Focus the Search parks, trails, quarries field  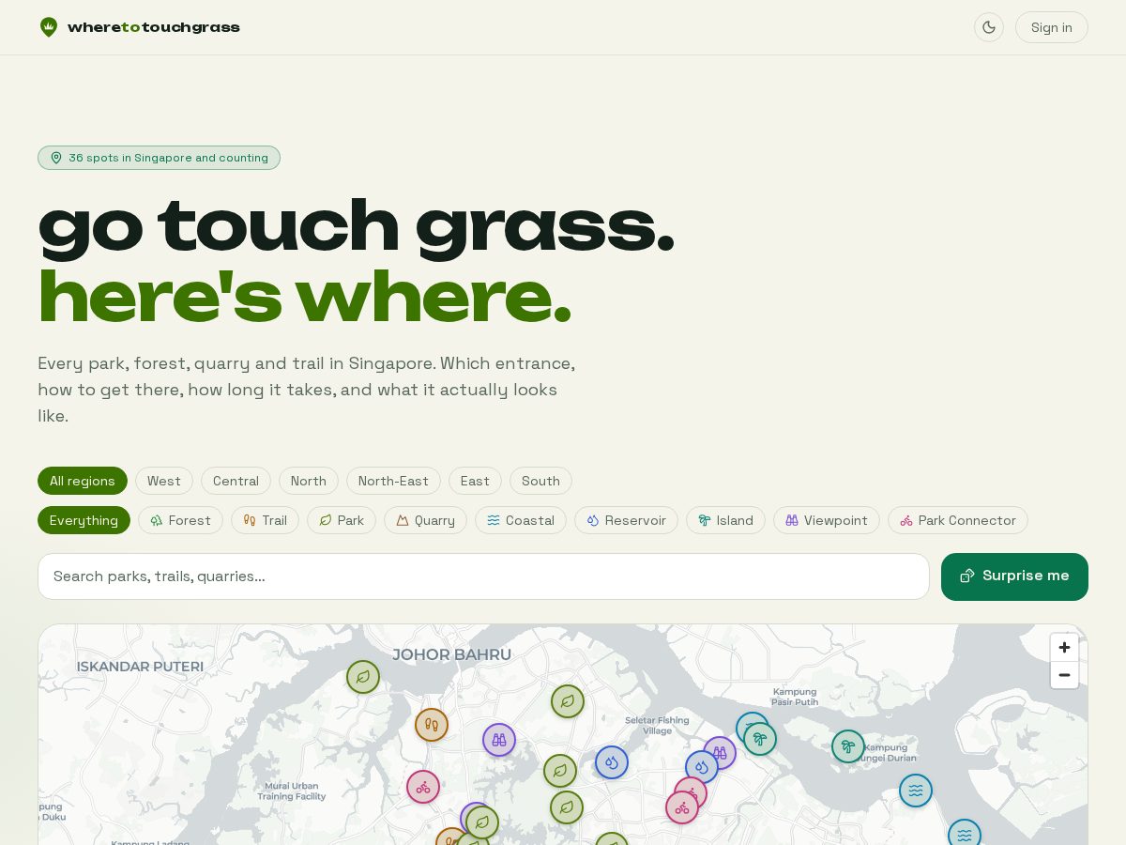[483, 576]
